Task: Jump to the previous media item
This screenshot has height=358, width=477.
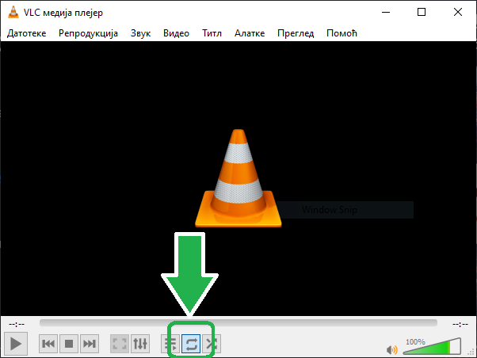Action: pos(48,344)
